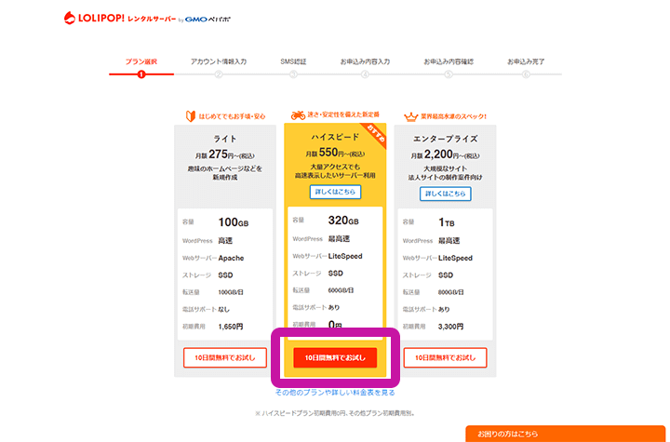The width and height of the screenshot is (670, 442).
Task: Click the GMO Pepabo logo
Action: coord(234,18)
